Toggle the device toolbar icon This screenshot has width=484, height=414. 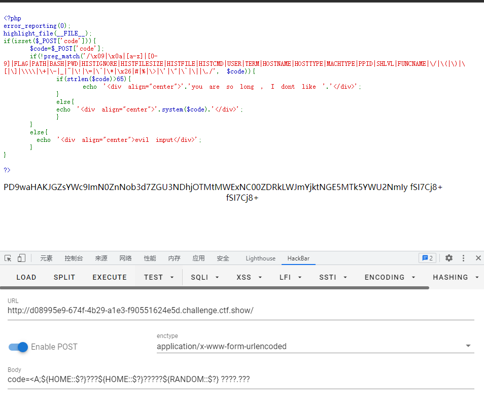pyautogui.click(x=22, y=258)
